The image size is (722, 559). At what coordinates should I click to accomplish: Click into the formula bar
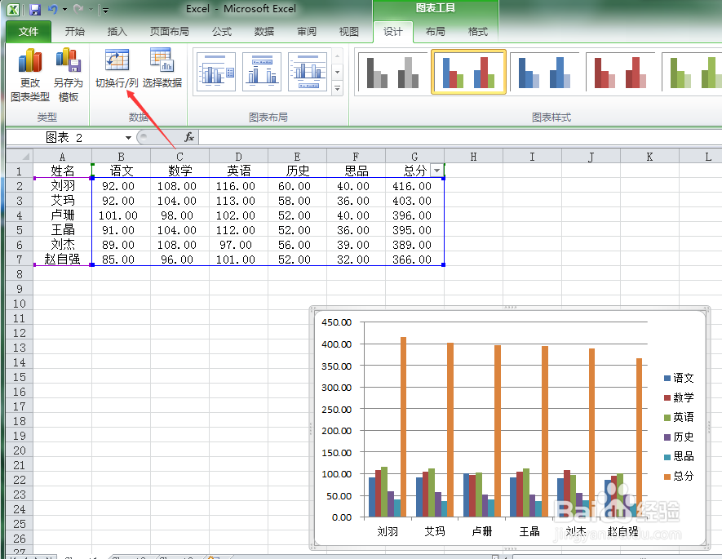pyautogui.click(x=459, y=137)
